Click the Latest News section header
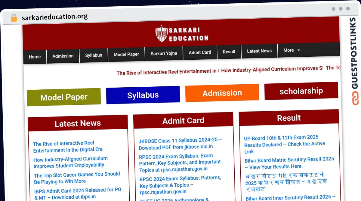The image size is (361, 201). (78, 123)
